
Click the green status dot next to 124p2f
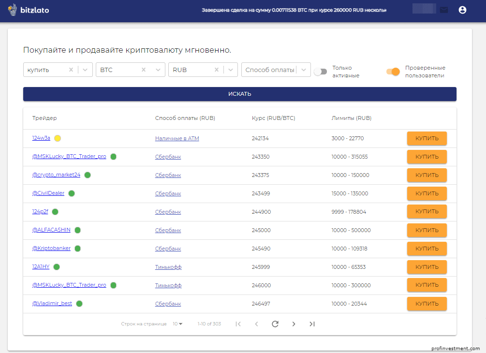[55, 212]
